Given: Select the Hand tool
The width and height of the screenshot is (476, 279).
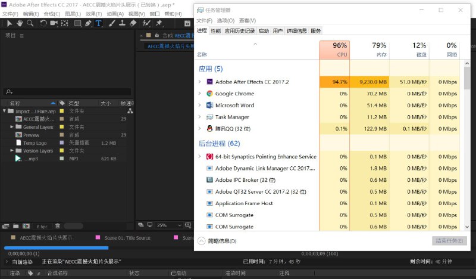Looking at the screenshot, I should click(x=20, y=23).
